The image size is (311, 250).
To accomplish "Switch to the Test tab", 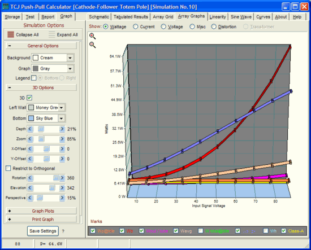I will pyautogui.click(x=30, y=17).
